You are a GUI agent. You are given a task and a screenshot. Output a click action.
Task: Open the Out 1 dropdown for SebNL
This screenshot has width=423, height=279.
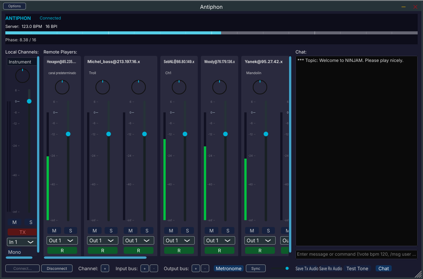coord(179,240)
